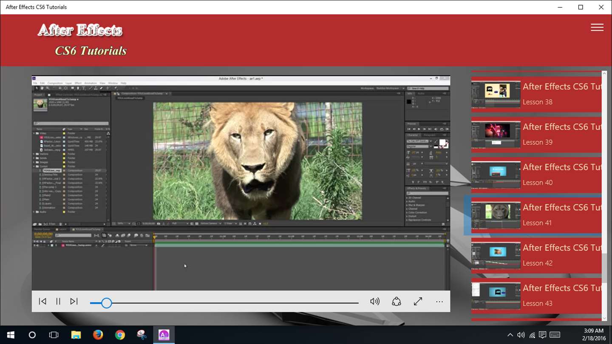Open Lesson 42 thumbnail
The width and height of the screenshot is (612, 344).
pos(496,255)
